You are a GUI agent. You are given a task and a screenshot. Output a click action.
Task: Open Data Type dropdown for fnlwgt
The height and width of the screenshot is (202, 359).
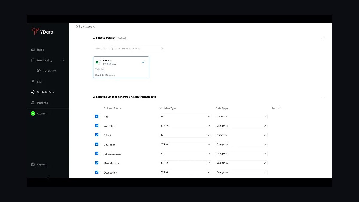tap(242, 135)
